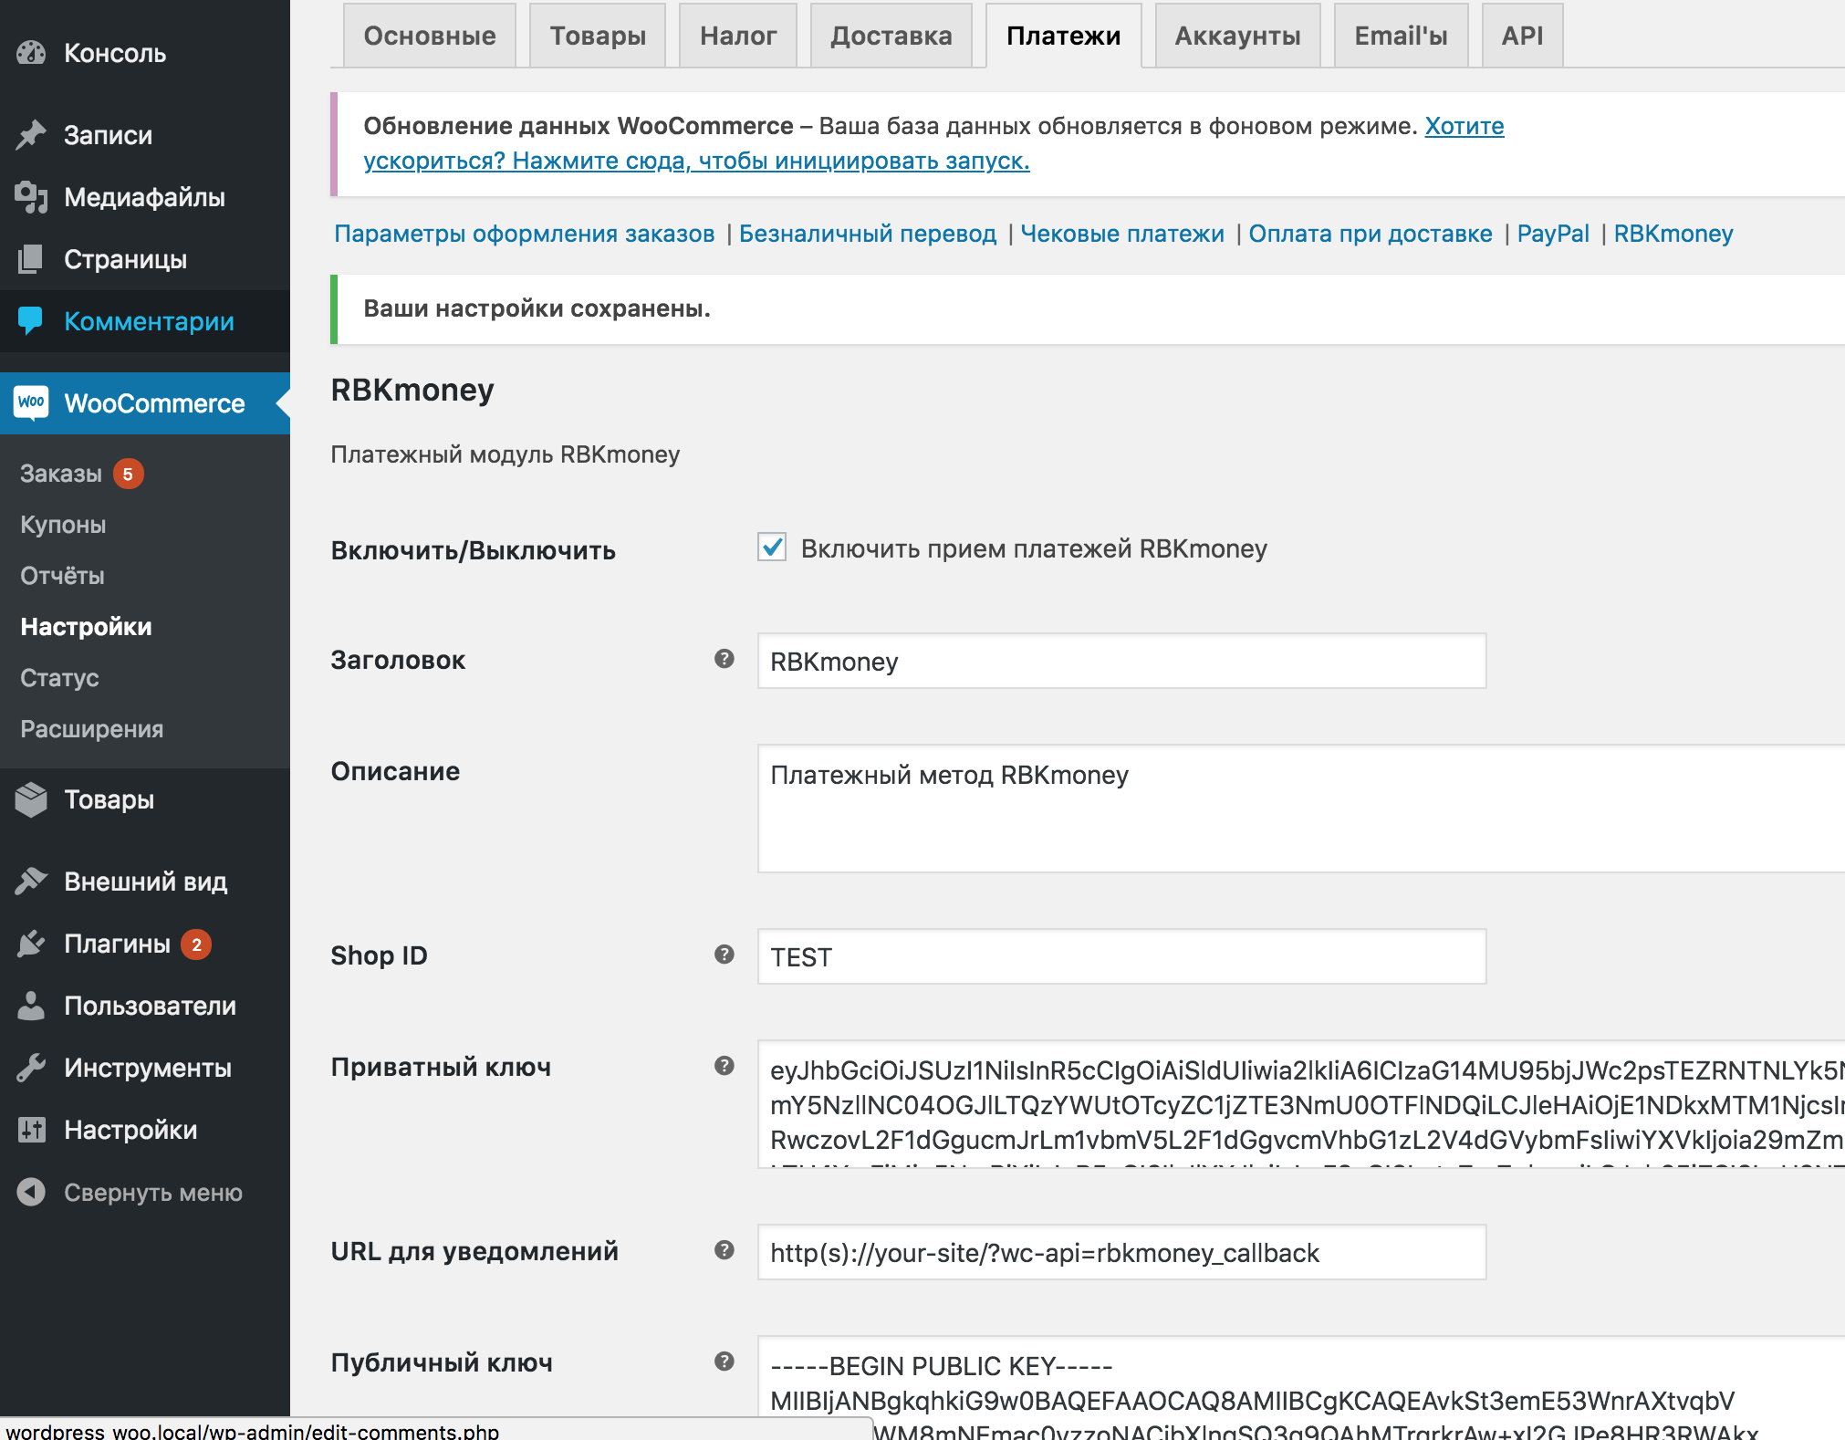Click the Консоль dashboard icon
Image resolution: width=1845 pixels, height=1440 pixels.
click(31, 53)
